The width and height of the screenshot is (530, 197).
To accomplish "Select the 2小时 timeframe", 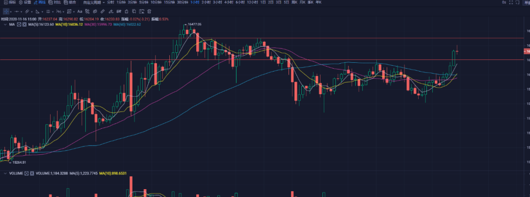I will [206, 2].
